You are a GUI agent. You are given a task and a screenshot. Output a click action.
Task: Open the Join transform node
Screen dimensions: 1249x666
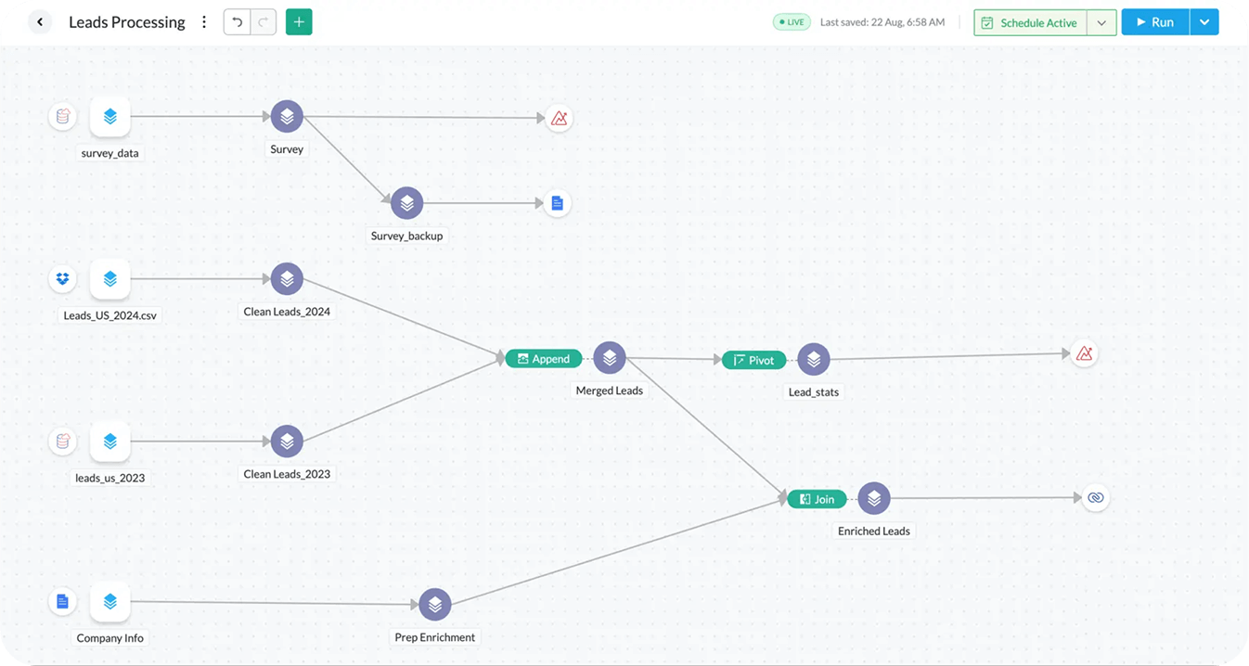point(817,498)
